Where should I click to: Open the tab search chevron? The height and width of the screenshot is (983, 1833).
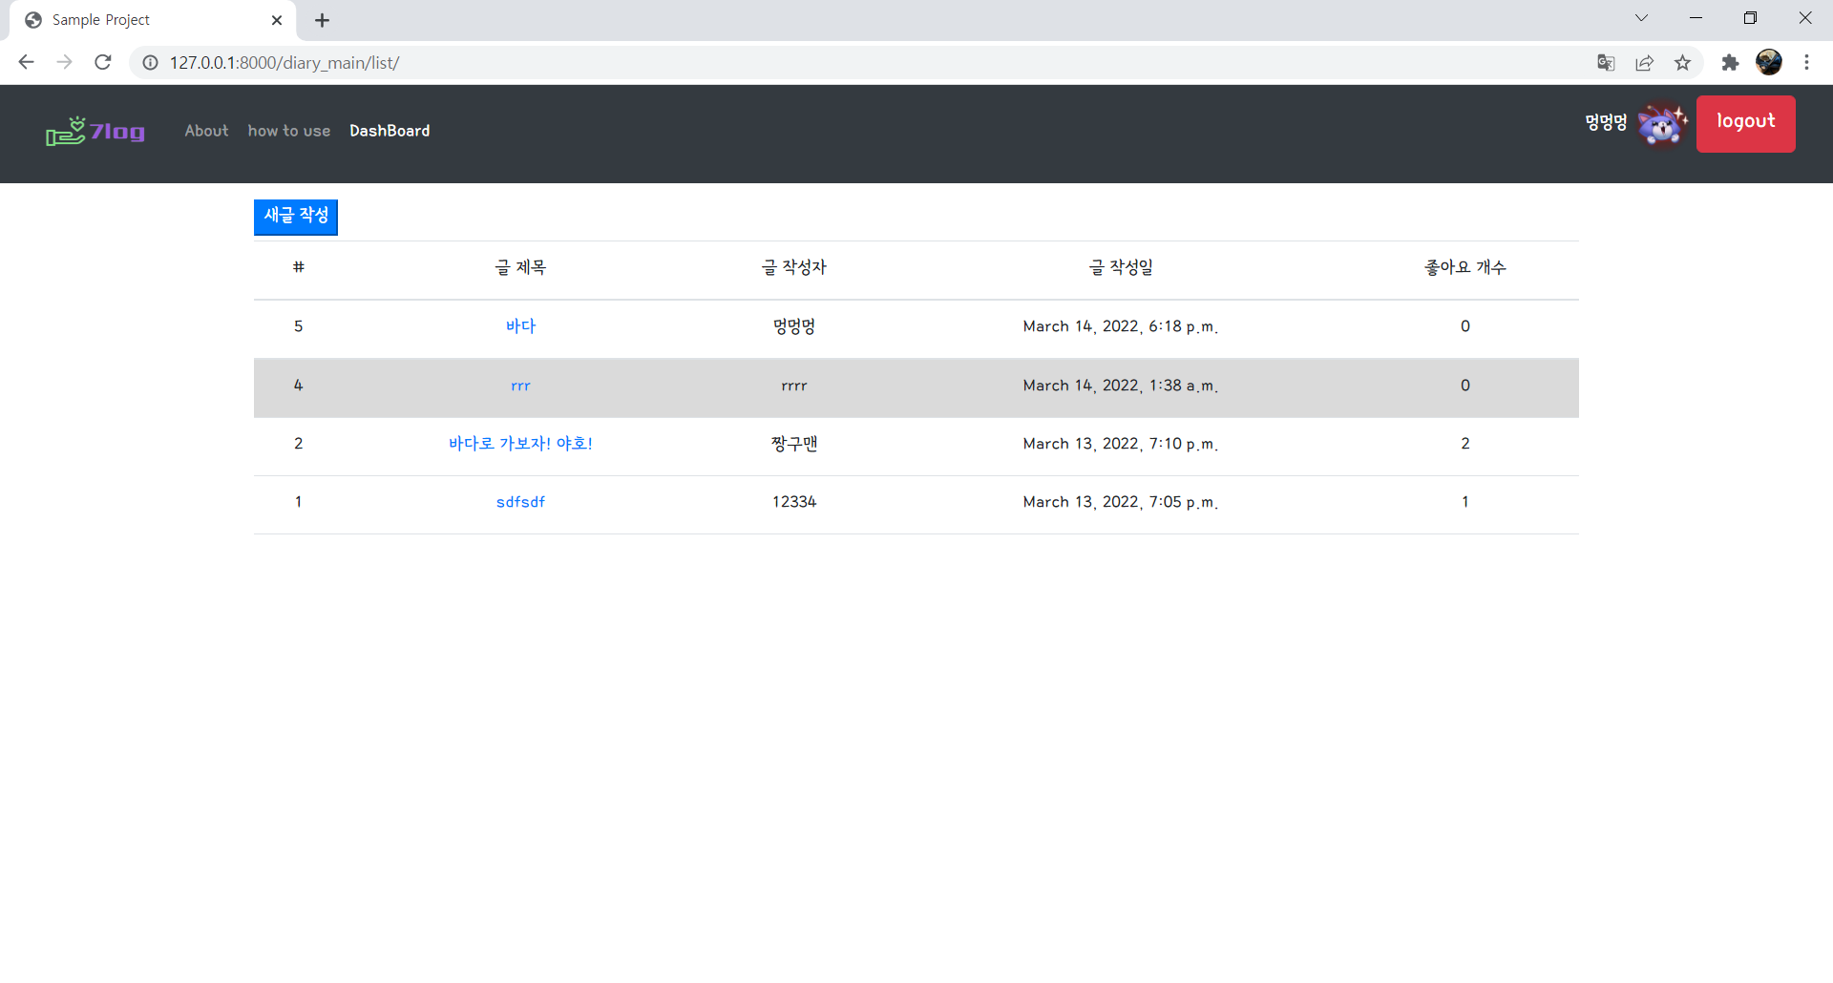tap(1641, 18)
